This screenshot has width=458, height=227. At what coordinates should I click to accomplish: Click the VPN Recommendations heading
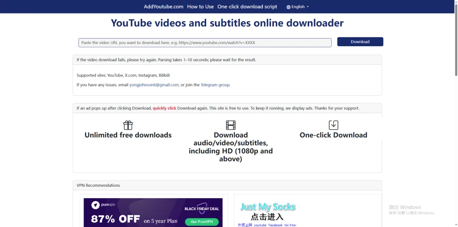click(x=98, y=185)
